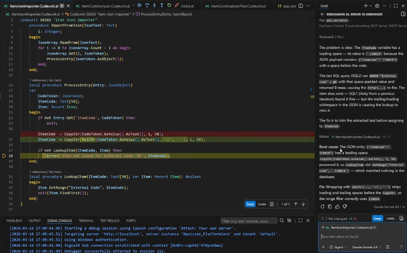Click the debug toolbar drag handle

[x=134, y=5]
